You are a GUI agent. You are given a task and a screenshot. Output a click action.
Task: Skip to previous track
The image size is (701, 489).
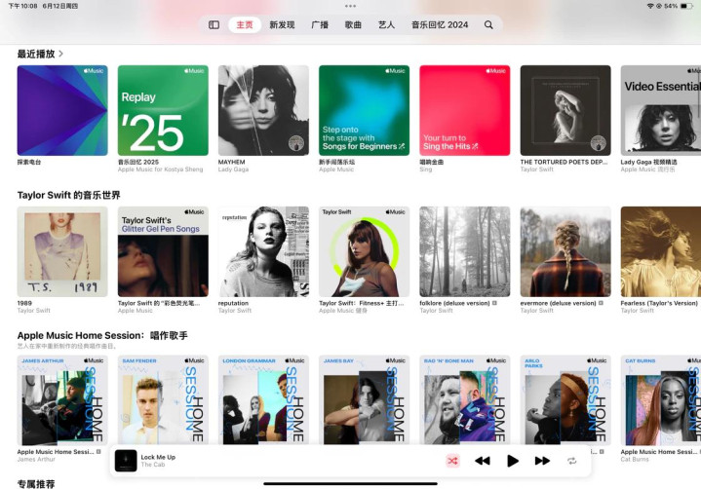(482, 461)
